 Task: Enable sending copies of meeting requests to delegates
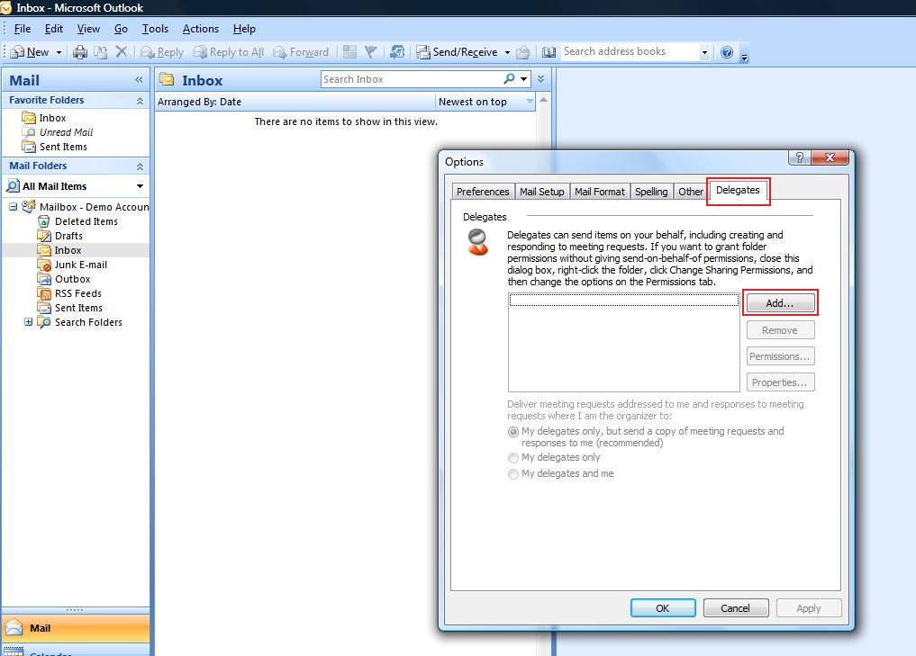point(513,432)
